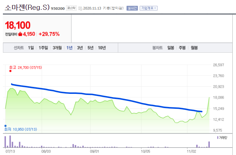Click the 20,923 price axis label

218,87
